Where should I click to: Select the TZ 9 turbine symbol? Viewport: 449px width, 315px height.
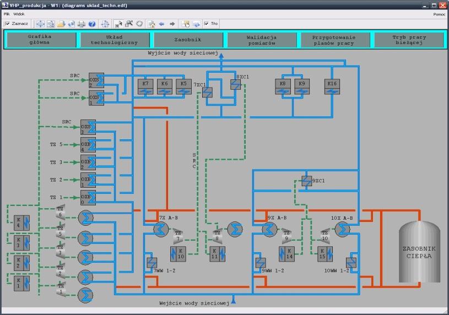click(x=286, y=236)
